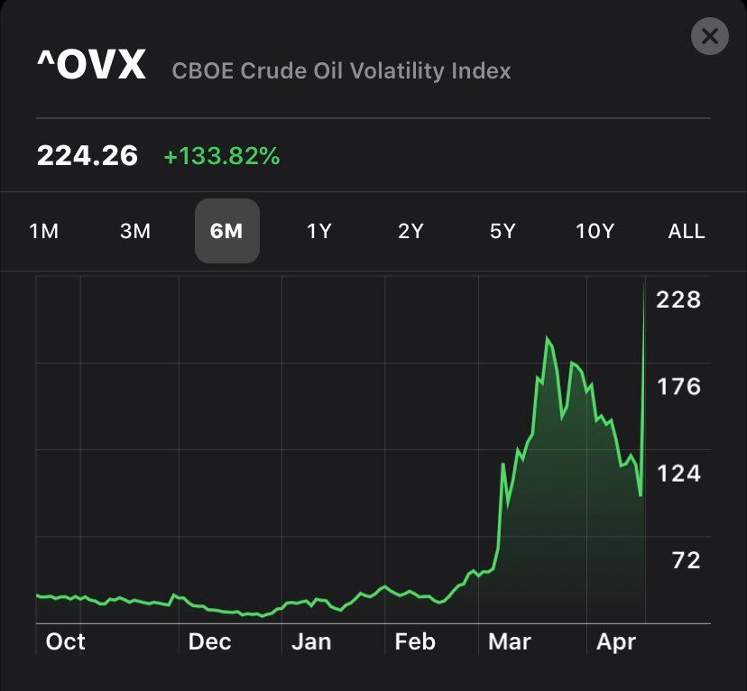The image size is (747, 691).
Task: Tap the Jan label on the time axis
Action: click(311, 641)
